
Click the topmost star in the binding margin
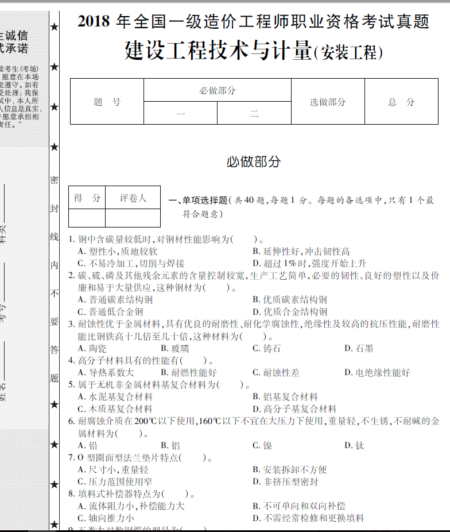pos(54,27)
